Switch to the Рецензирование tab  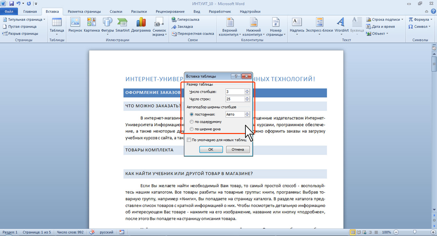pyautogui.click(x=170, y=12)
